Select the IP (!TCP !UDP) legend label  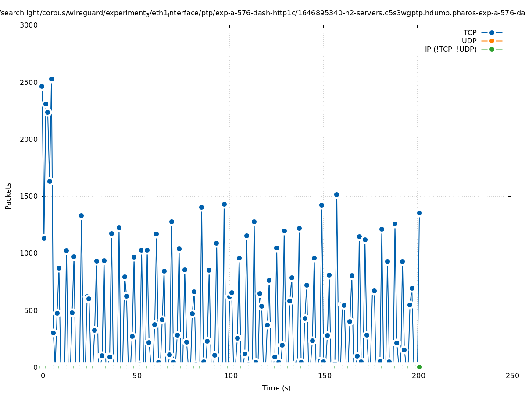(450, 49)
